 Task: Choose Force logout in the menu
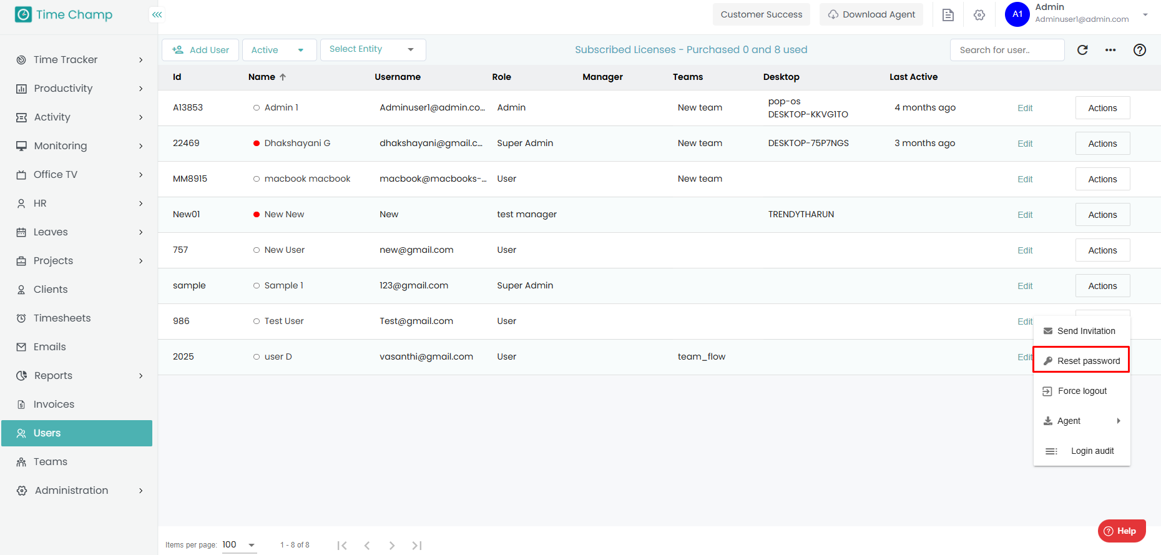1081,391
